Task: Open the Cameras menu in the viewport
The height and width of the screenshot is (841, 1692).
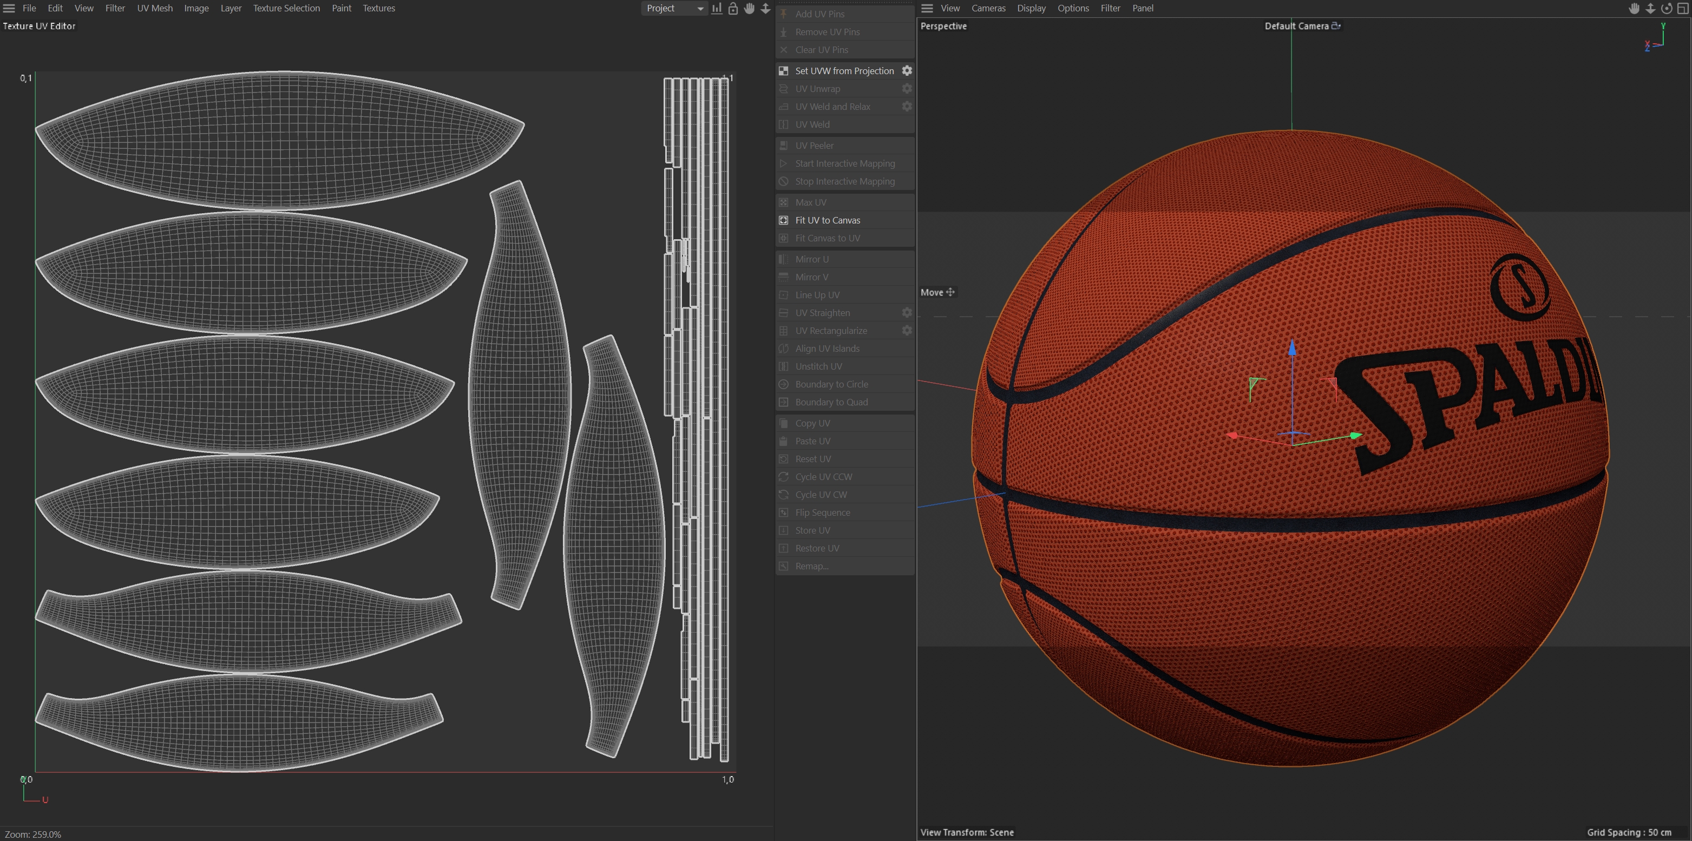Action: [988, 9]
